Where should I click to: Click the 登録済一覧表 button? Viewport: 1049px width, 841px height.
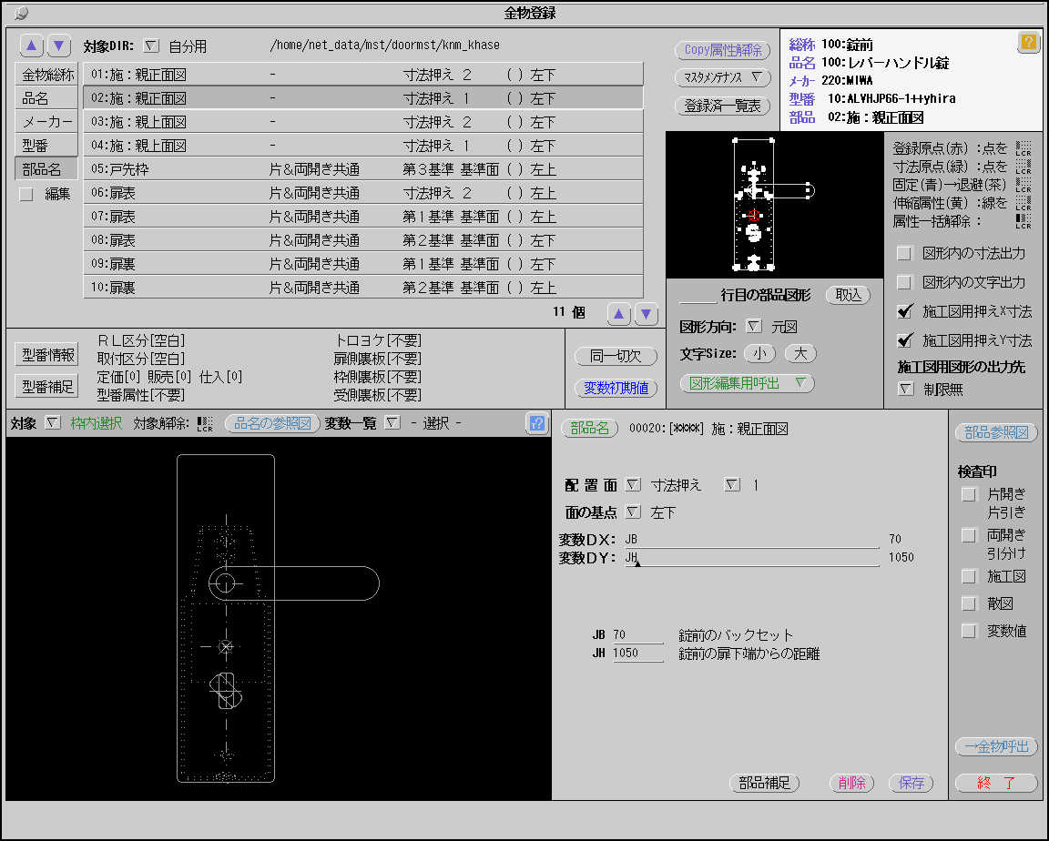pyautogui.click(x=722, y=106)
